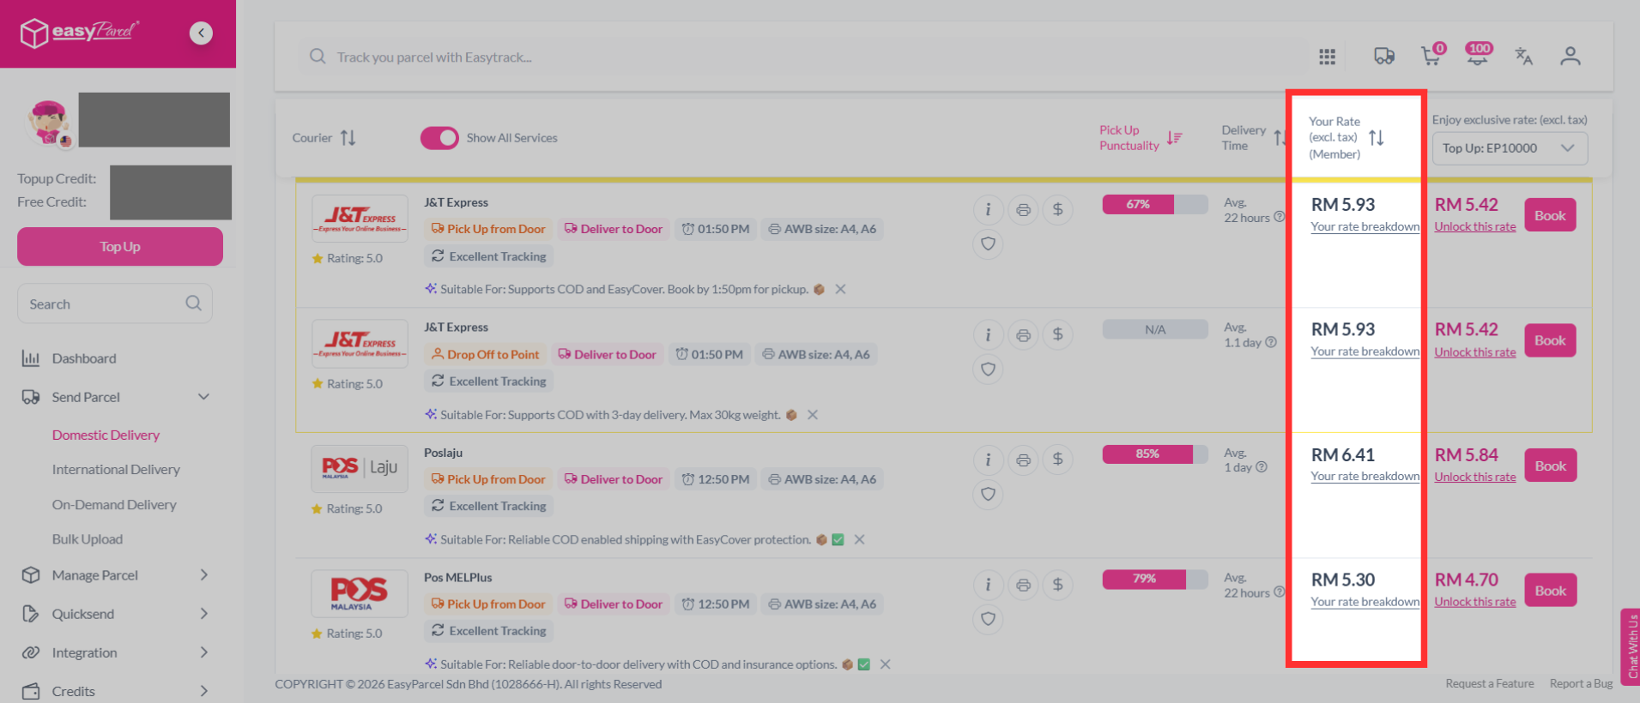
Task: Expand the Manage Parcel menu chevron
Action: click(x=203, y=575)
